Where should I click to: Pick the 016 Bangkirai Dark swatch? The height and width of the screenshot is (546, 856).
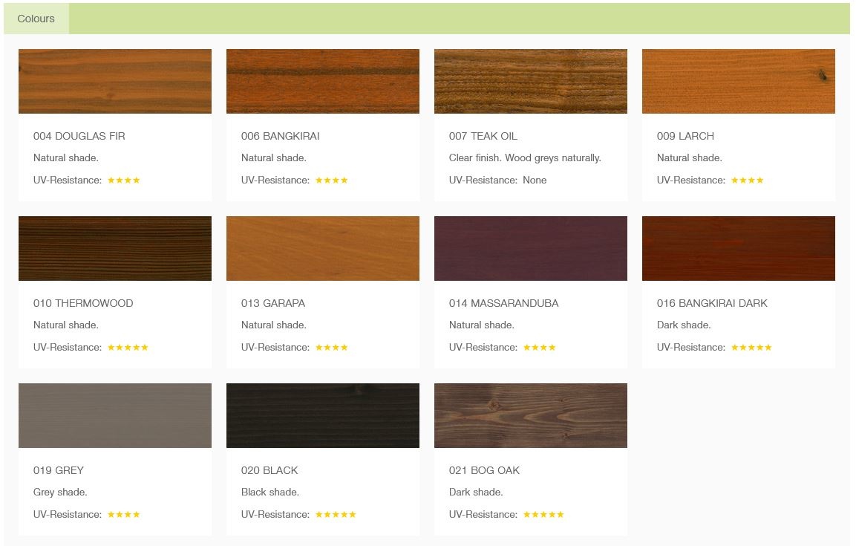pos(738,248)
